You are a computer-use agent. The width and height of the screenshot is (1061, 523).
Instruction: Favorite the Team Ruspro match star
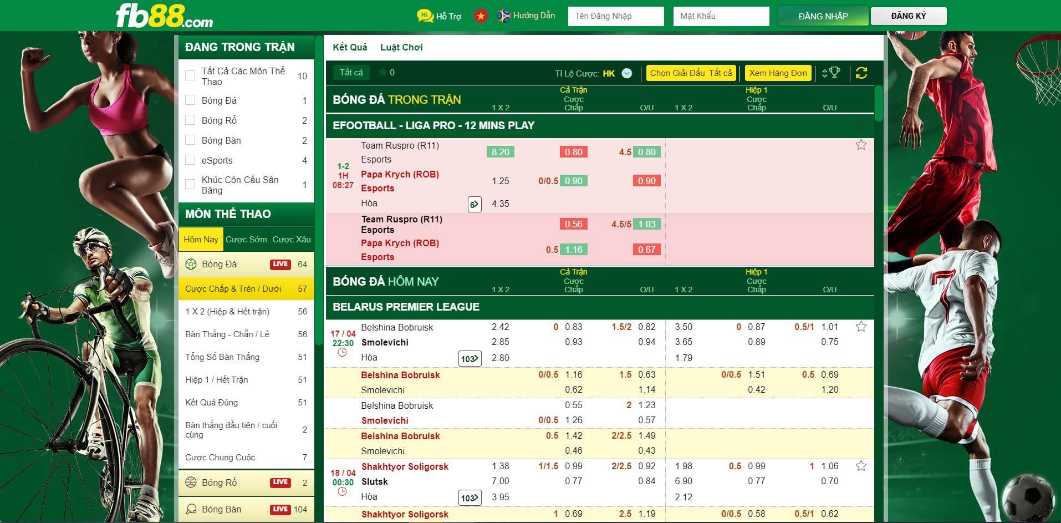click(x=860, y=145)
